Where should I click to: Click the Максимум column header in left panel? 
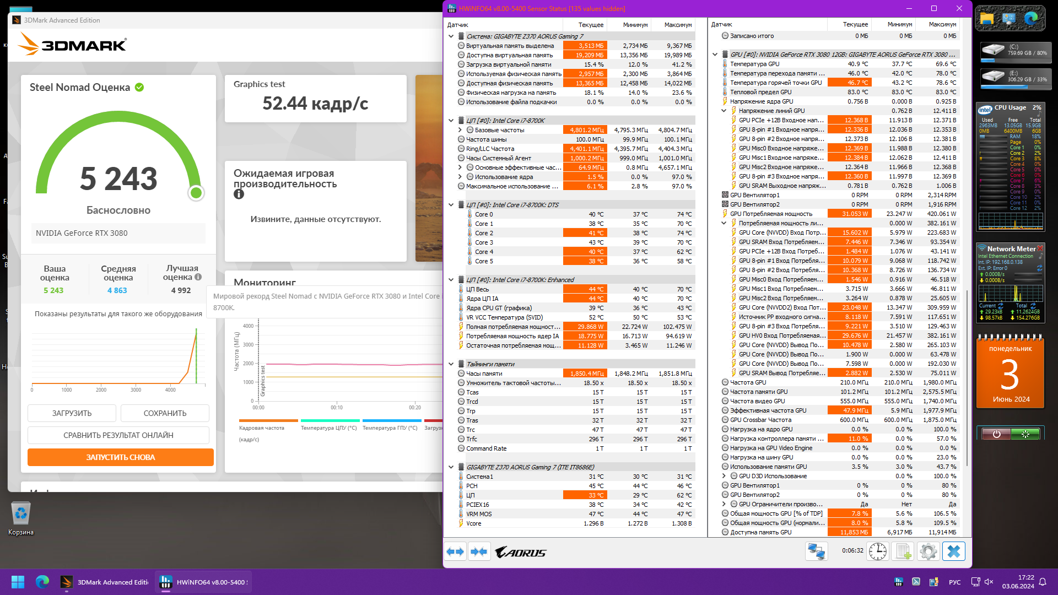tap(677, 25)
